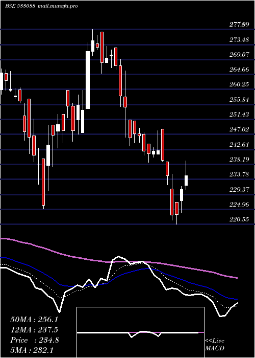Screen dimensions: 255x358
Task: Click the Price : 234.8 value
Action: coord(35,340)
